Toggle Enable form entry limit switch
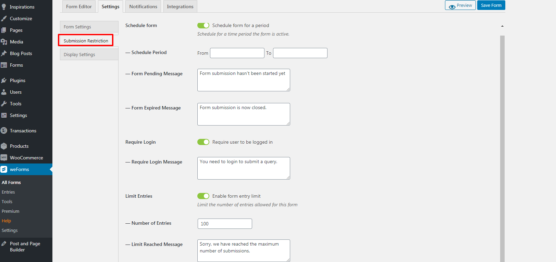 pos(203,196)
